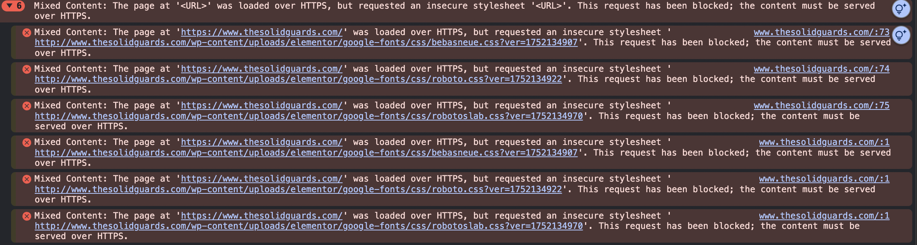The width and height of the screenshot is (917, 245).
Task: Open source link www.thesolidguards.com/:74
Action: (822, 69)
